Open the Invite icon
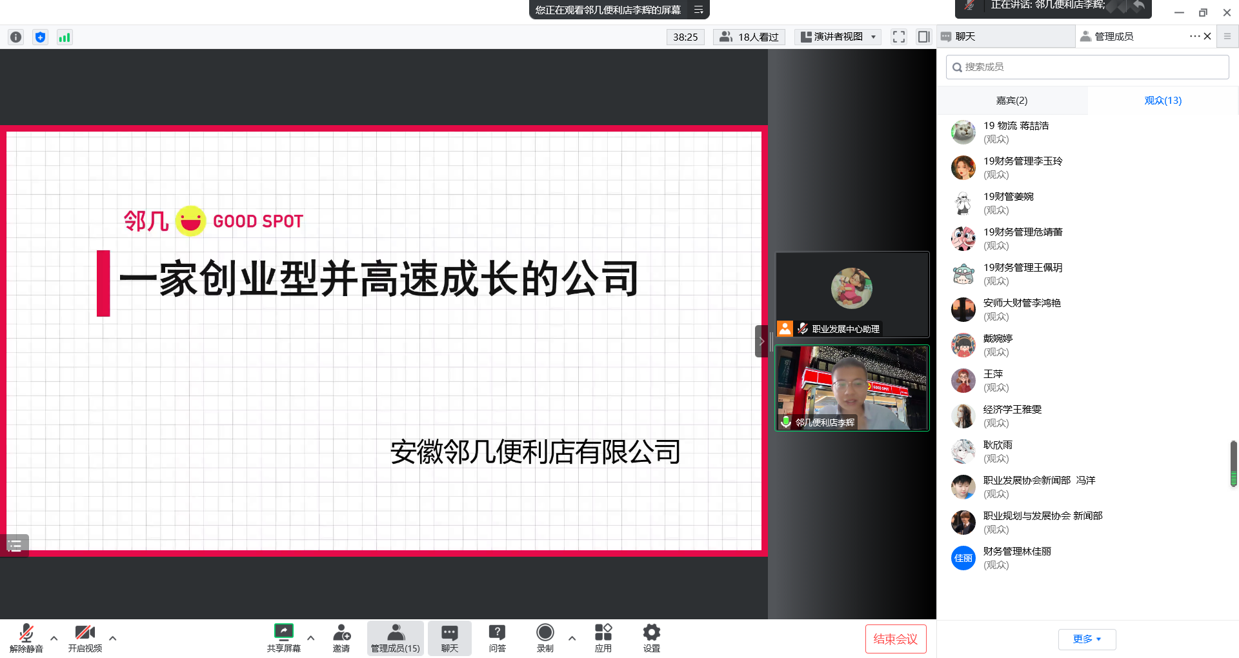This screenshot has height=658, width=1239. coord(341,637)
